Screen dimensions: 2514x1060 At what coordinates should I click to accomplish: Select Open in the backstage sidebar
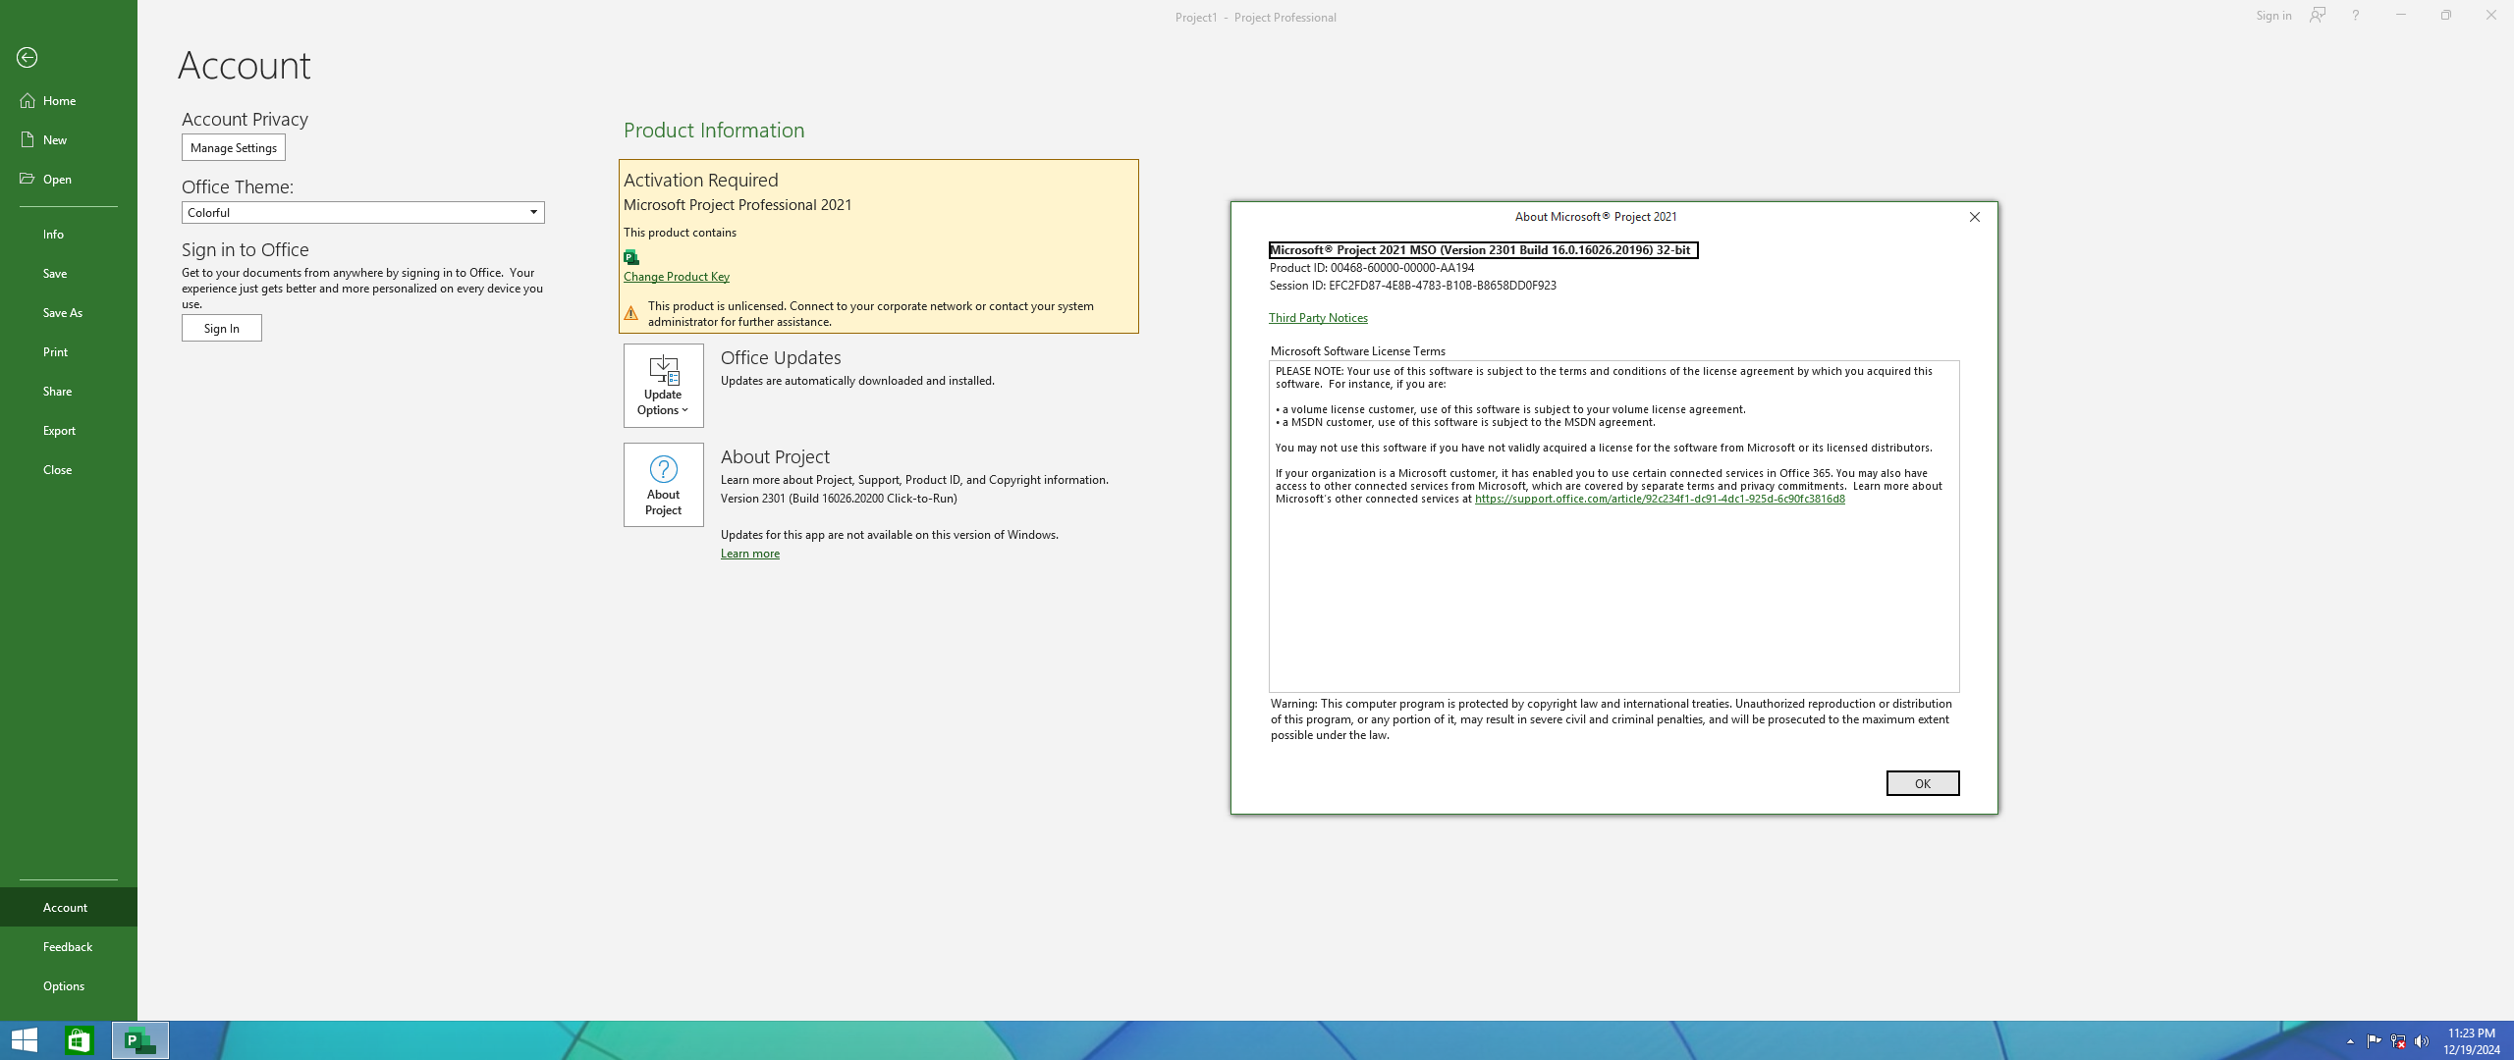point(69,179)
